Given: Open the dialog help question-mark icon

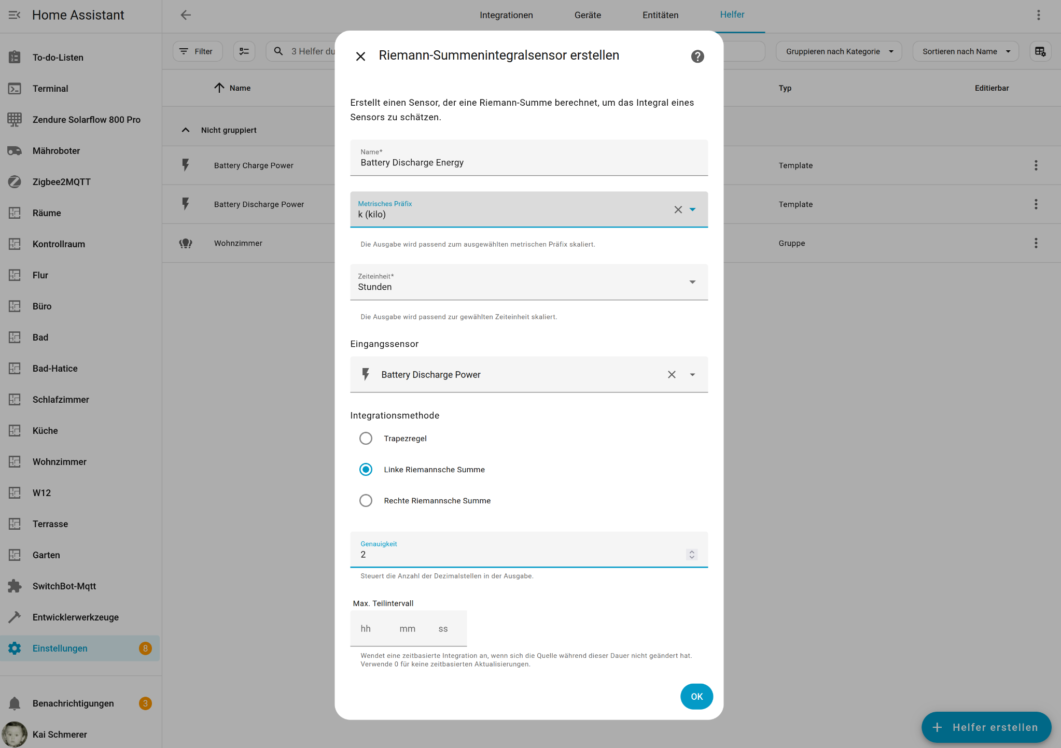Looking at the screenshot, I should (697, 57).
